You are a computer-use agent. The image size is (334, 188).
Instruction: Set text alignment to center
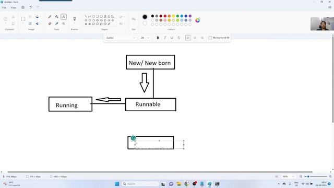[x=195, y=38]
